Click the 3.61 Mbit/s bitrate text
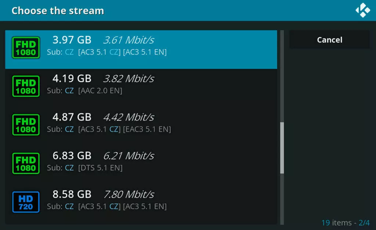 pos(129,40)
